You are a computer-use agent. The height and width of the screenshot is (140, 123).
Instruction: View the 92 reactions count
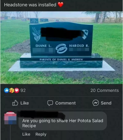click(x=23, y=90)
